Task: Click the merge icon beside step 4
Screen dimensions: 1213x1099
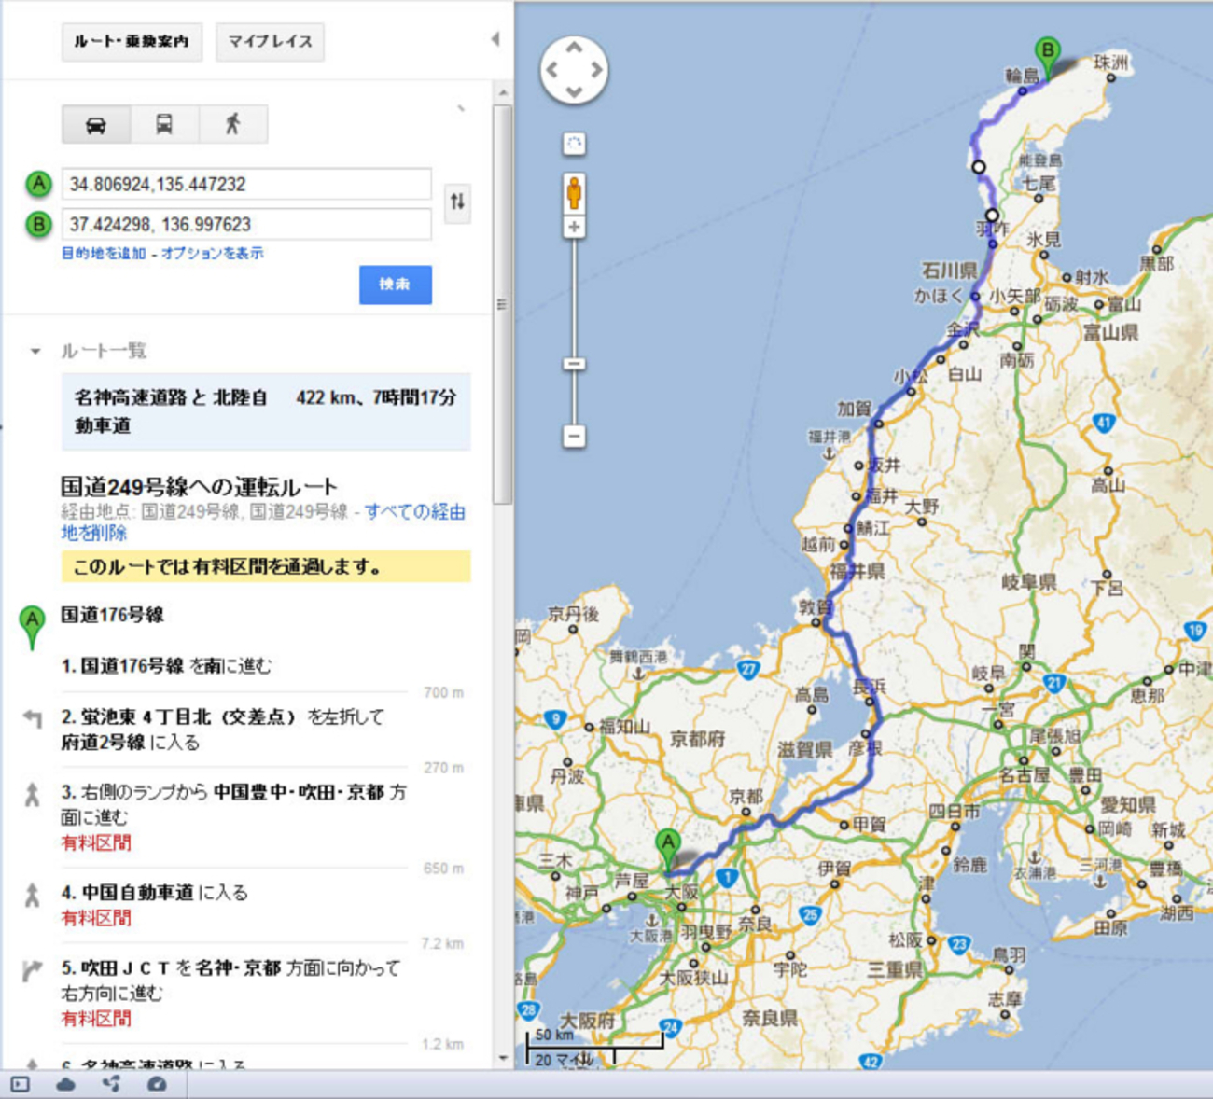Action: coord(33,896)
